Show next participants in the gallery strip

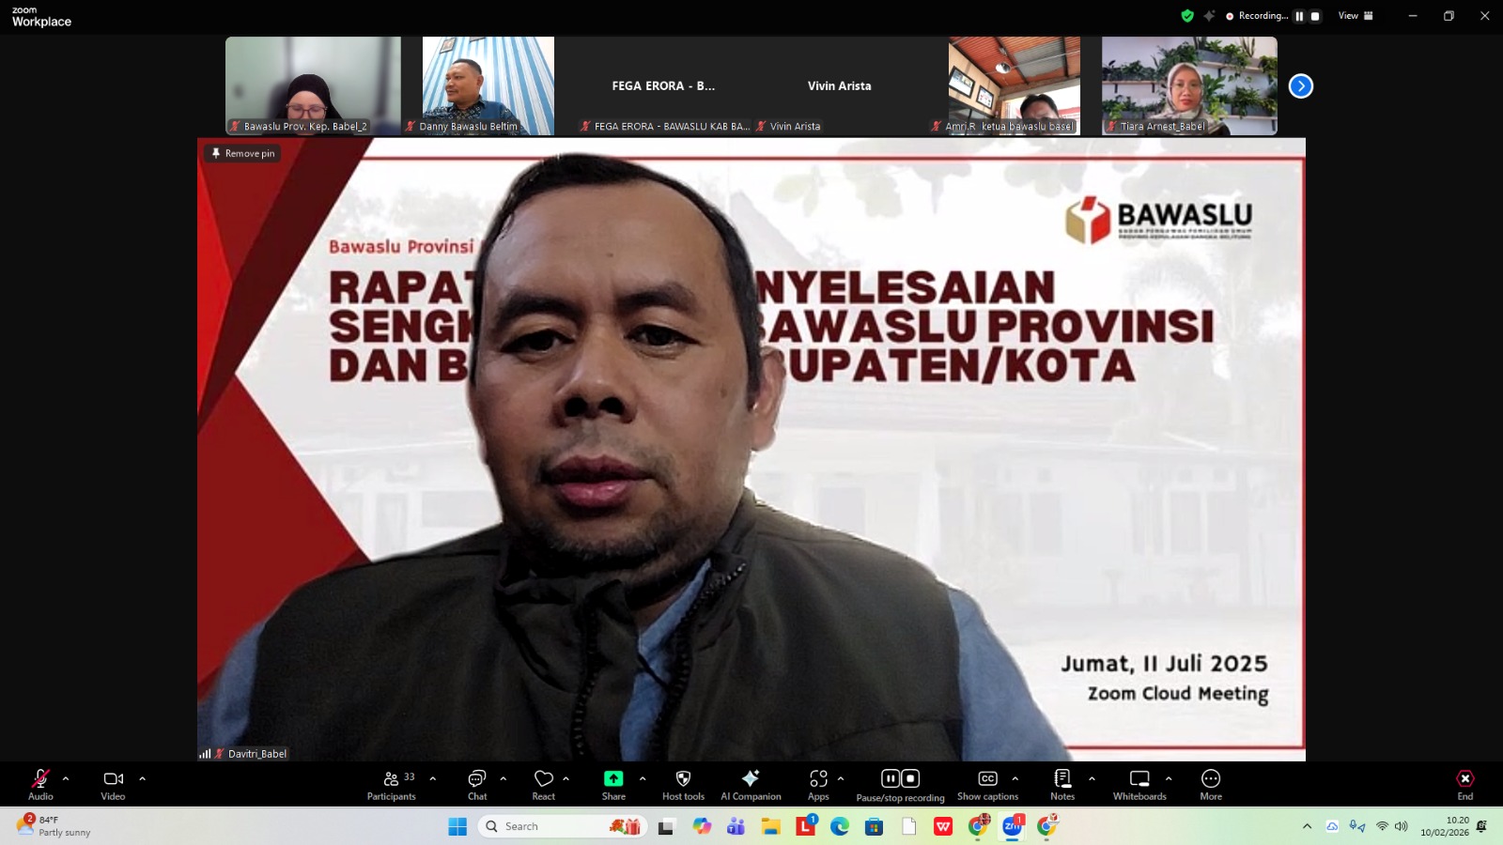1301,86
